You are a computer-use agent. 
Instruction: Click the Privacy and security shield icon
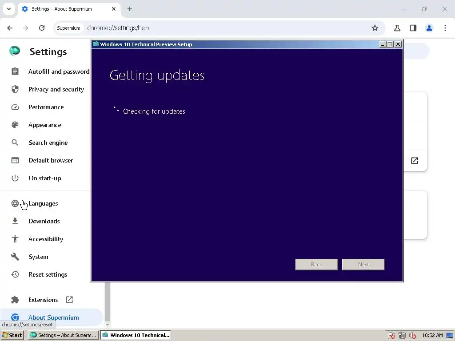tap(15, 89)
